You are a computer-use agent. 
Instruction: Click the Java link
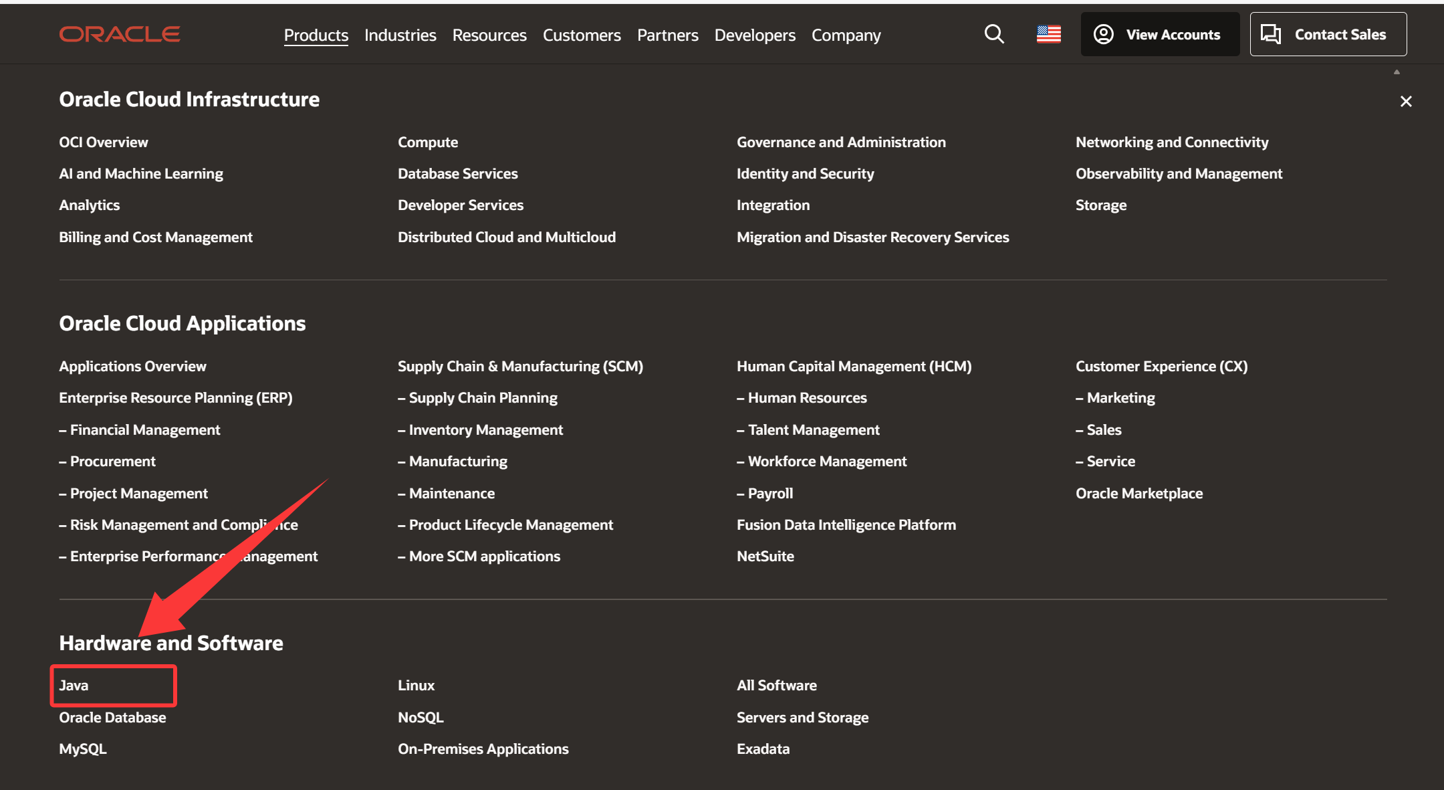pos(74,685)
